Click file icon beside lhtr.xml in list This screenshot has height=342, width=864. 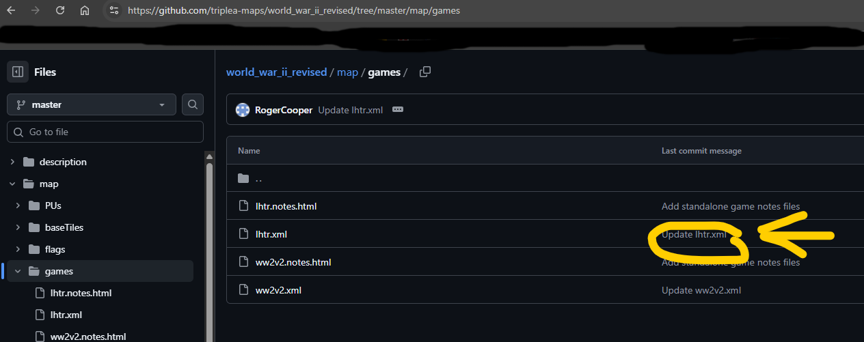(x=243, y=234)
